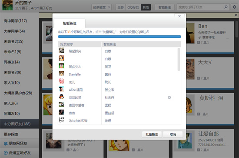Click the clover icon beside 朋友网好友

[6, 144]
